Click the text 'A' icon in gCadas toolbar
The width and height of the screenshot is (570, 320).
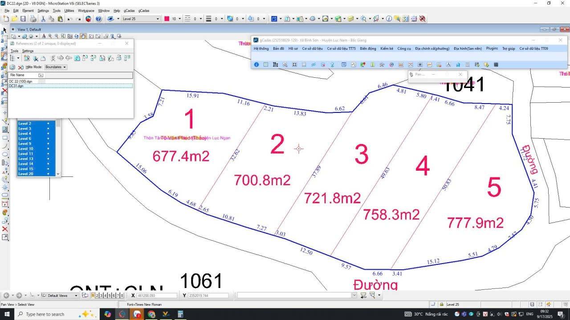click(x=448, y=64)
